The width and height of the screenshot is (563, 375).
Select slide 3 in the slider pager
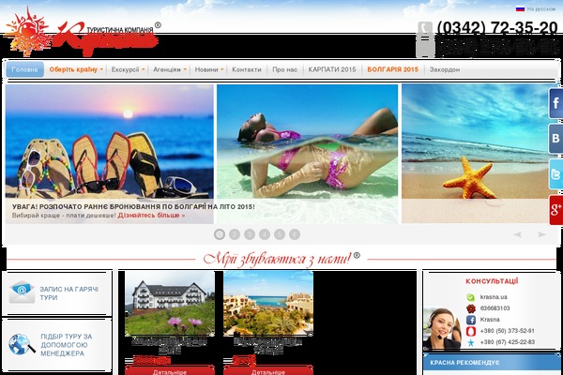(250, 234)
